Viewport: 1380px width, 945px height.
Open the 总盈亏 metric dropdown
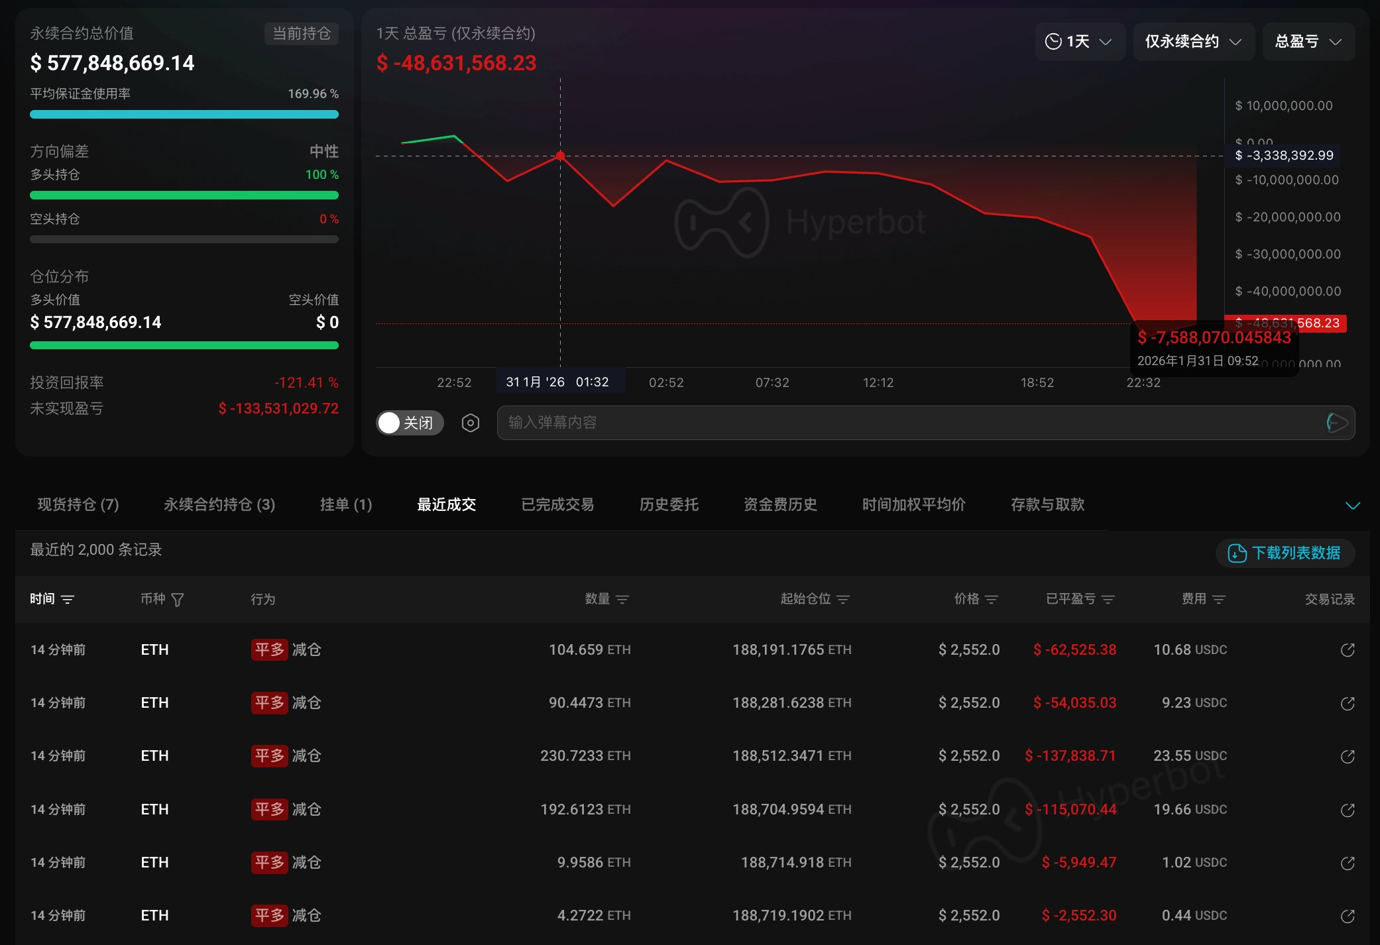point(1308,42)
